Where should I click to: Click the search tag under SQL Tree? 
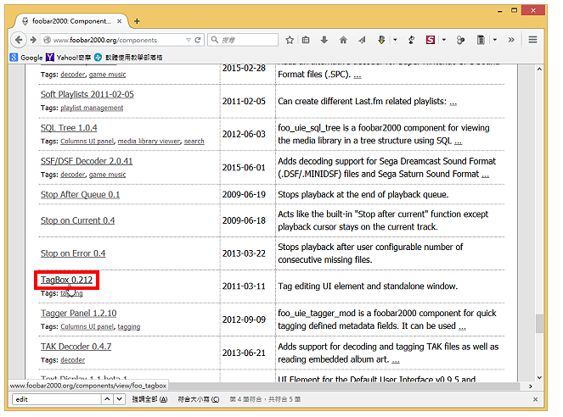(194, 142)
